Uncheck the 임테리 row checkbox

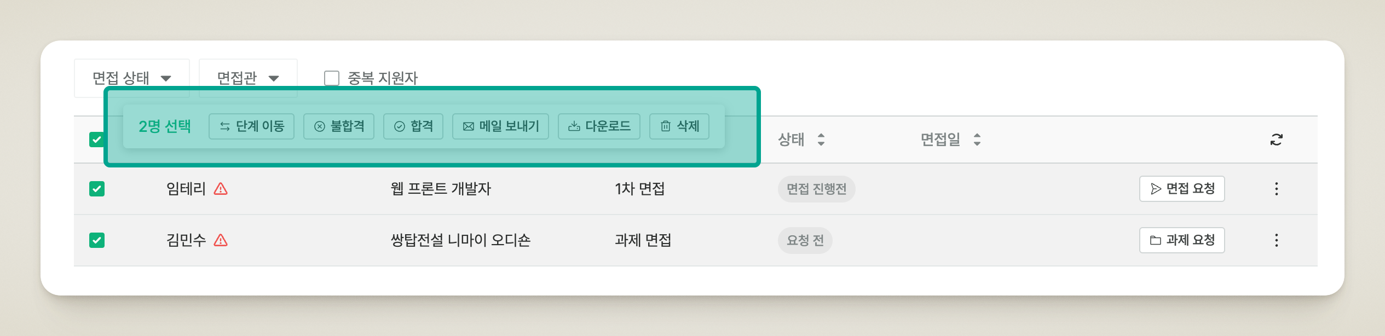click(x=97, y=189)
